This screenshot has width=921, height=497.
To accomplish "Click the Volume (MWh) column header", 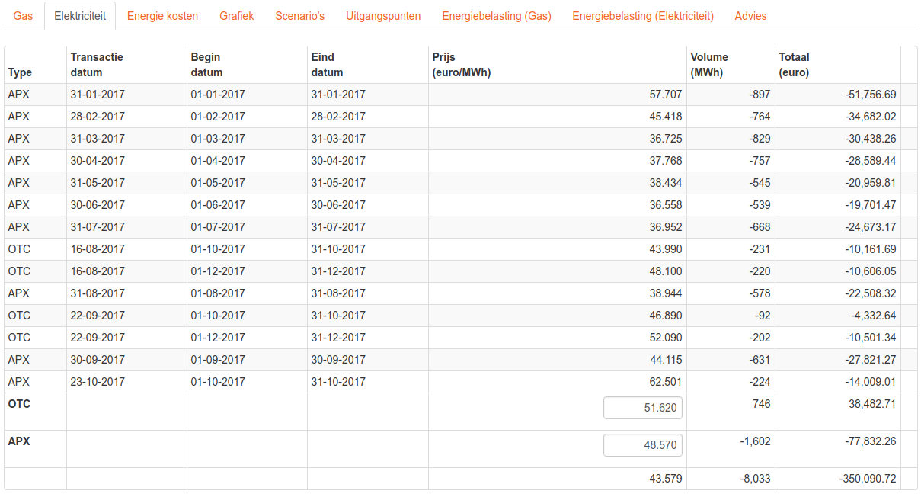I will [708, 65].
